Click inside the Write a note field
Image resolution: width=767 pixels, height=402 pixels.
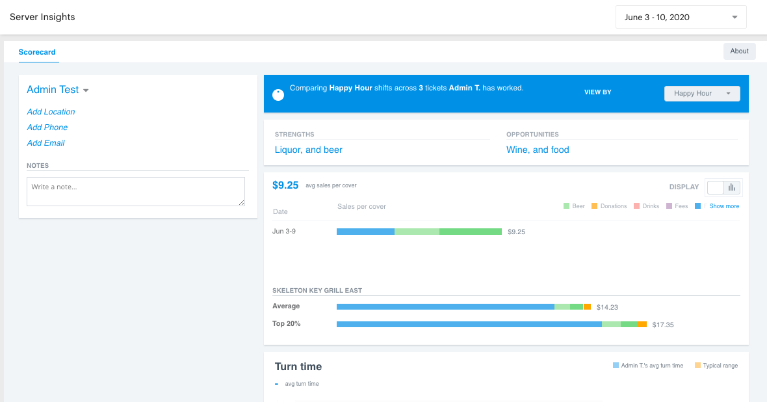pyautogui.click(x=135, y=191)
